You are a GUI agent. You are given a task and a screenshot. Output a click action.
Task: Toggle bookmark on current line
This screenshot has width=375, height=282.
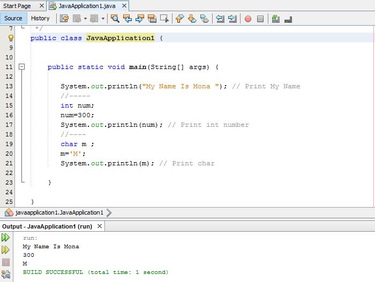pyautogui.click(x=205, y=18)
